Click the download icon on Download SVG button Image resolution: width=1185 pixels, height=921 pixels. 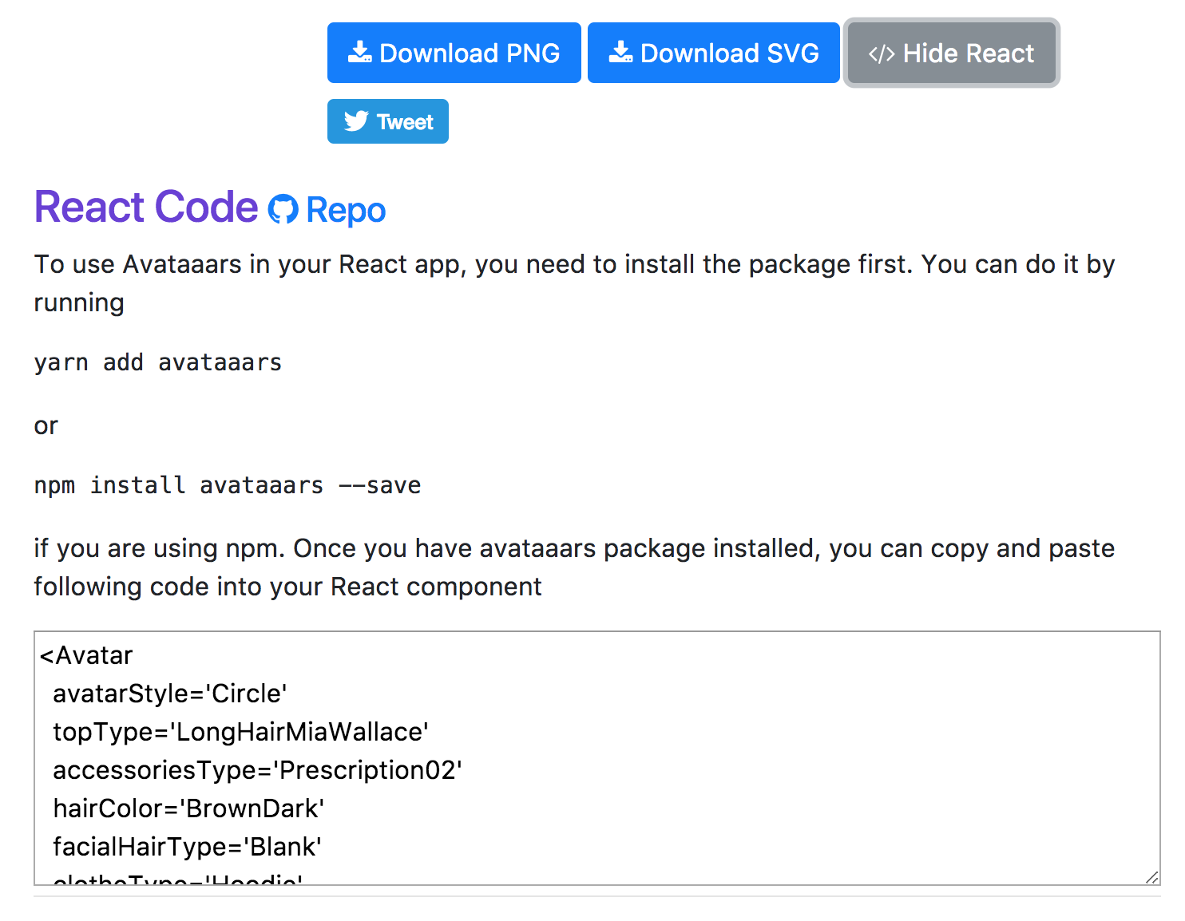(x=620, y=52)
